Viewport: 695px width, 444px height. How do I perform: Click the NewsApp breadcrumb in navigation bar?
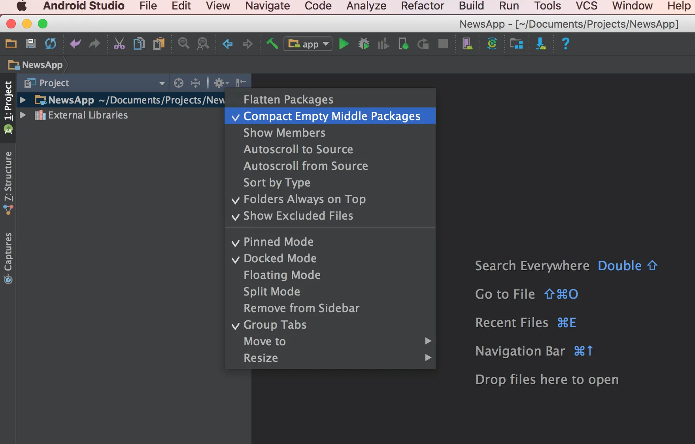36,65
